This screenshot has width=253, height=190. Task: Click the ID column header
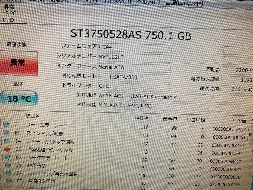(x=17, y=116)
